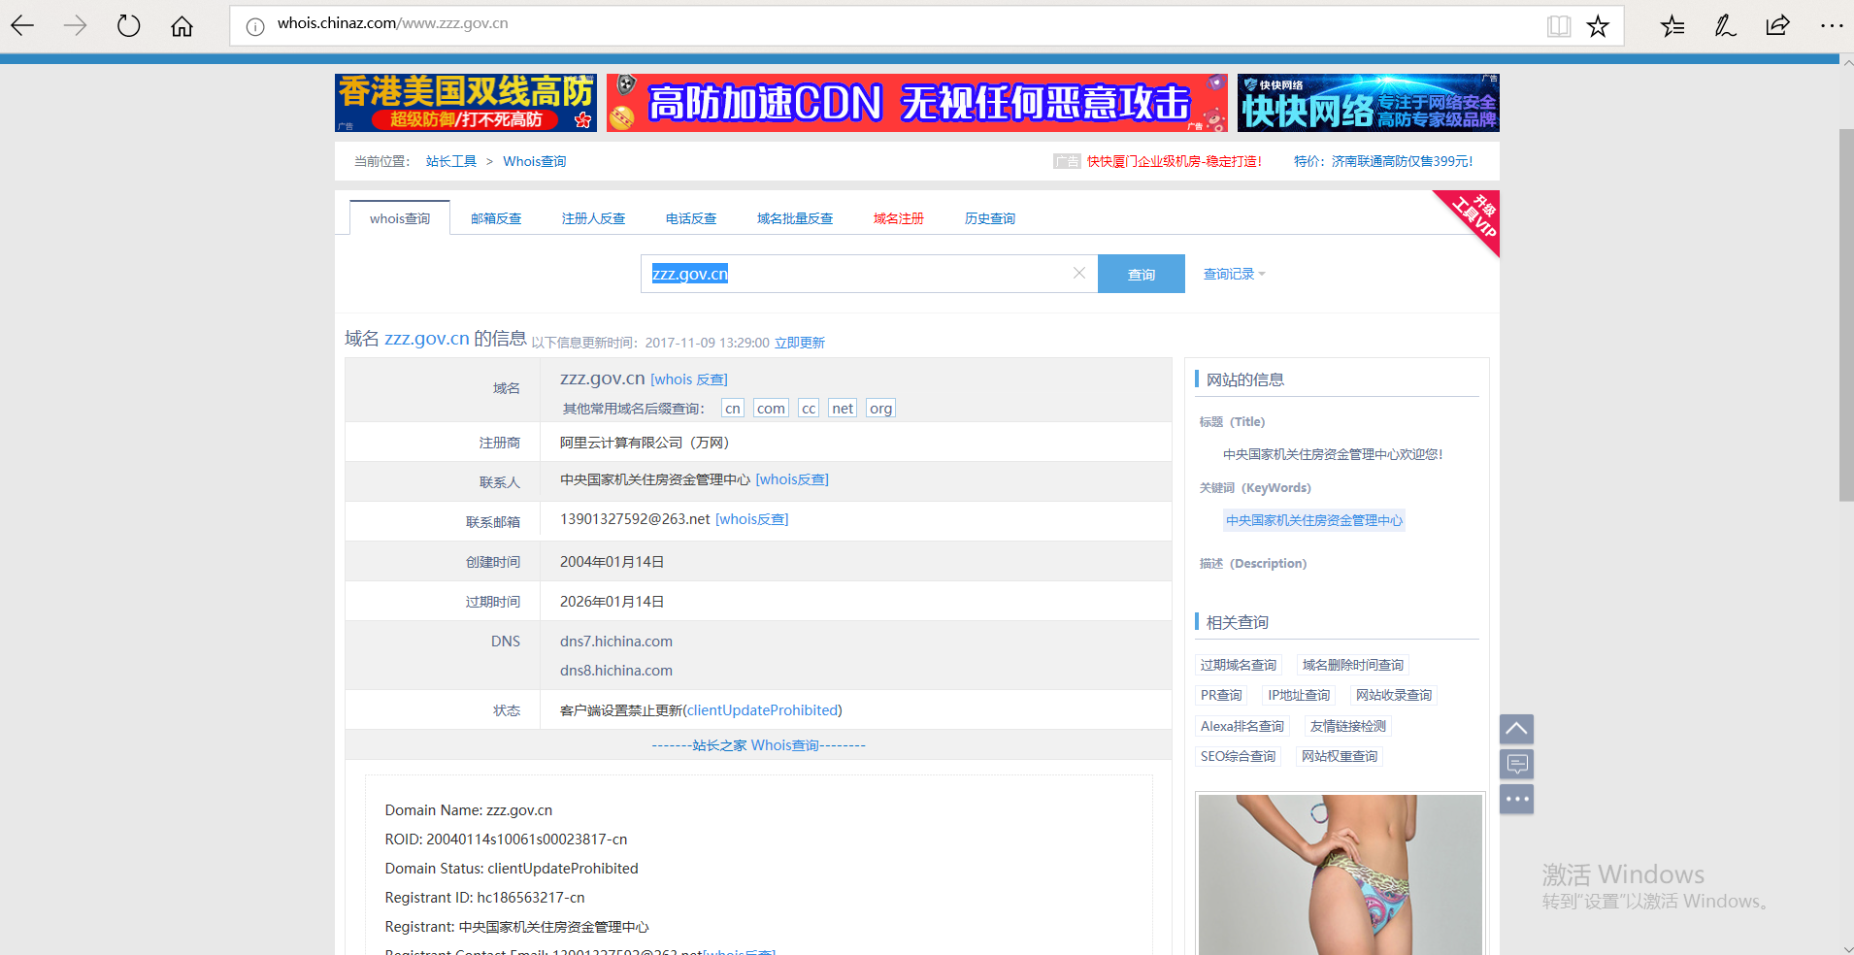
Task: Expand the 查询记录 dropdown
Action: coord(1234,274)
